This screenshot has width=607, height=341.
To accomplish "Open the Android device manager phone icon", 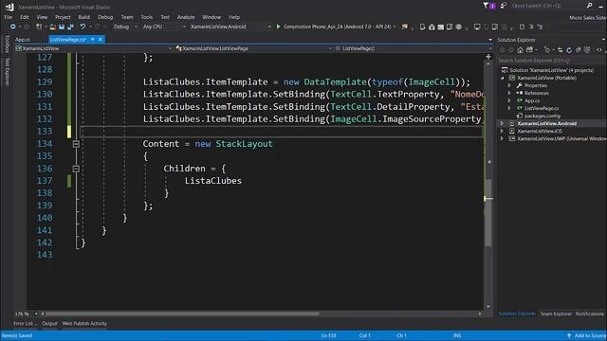I will coord(422,27).
